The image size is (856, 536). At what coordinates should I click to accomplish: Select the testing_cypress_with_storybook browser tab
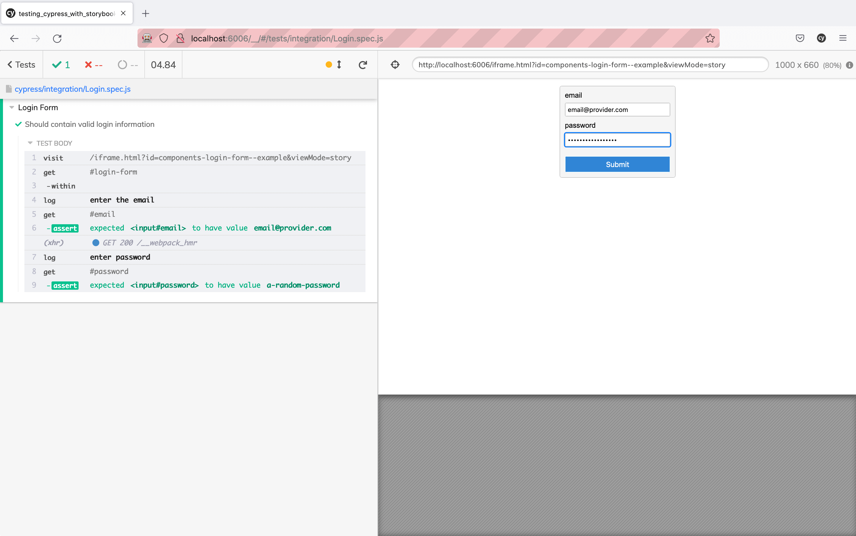(66, 13)
